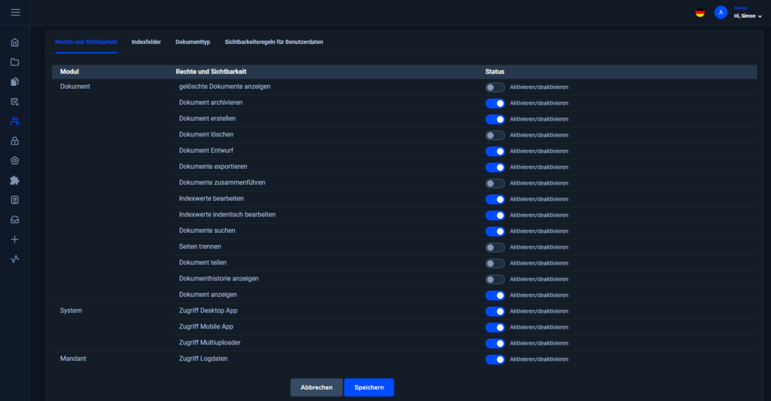Screen dimensions: 771x401
Task: Click the Zugriff Logdaten row text
Action: click(x=203, y=359)
